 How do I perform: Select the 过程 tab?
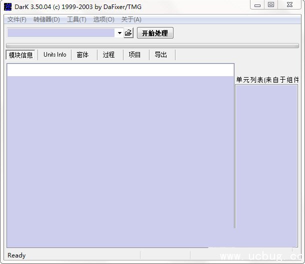click(109, 55)
